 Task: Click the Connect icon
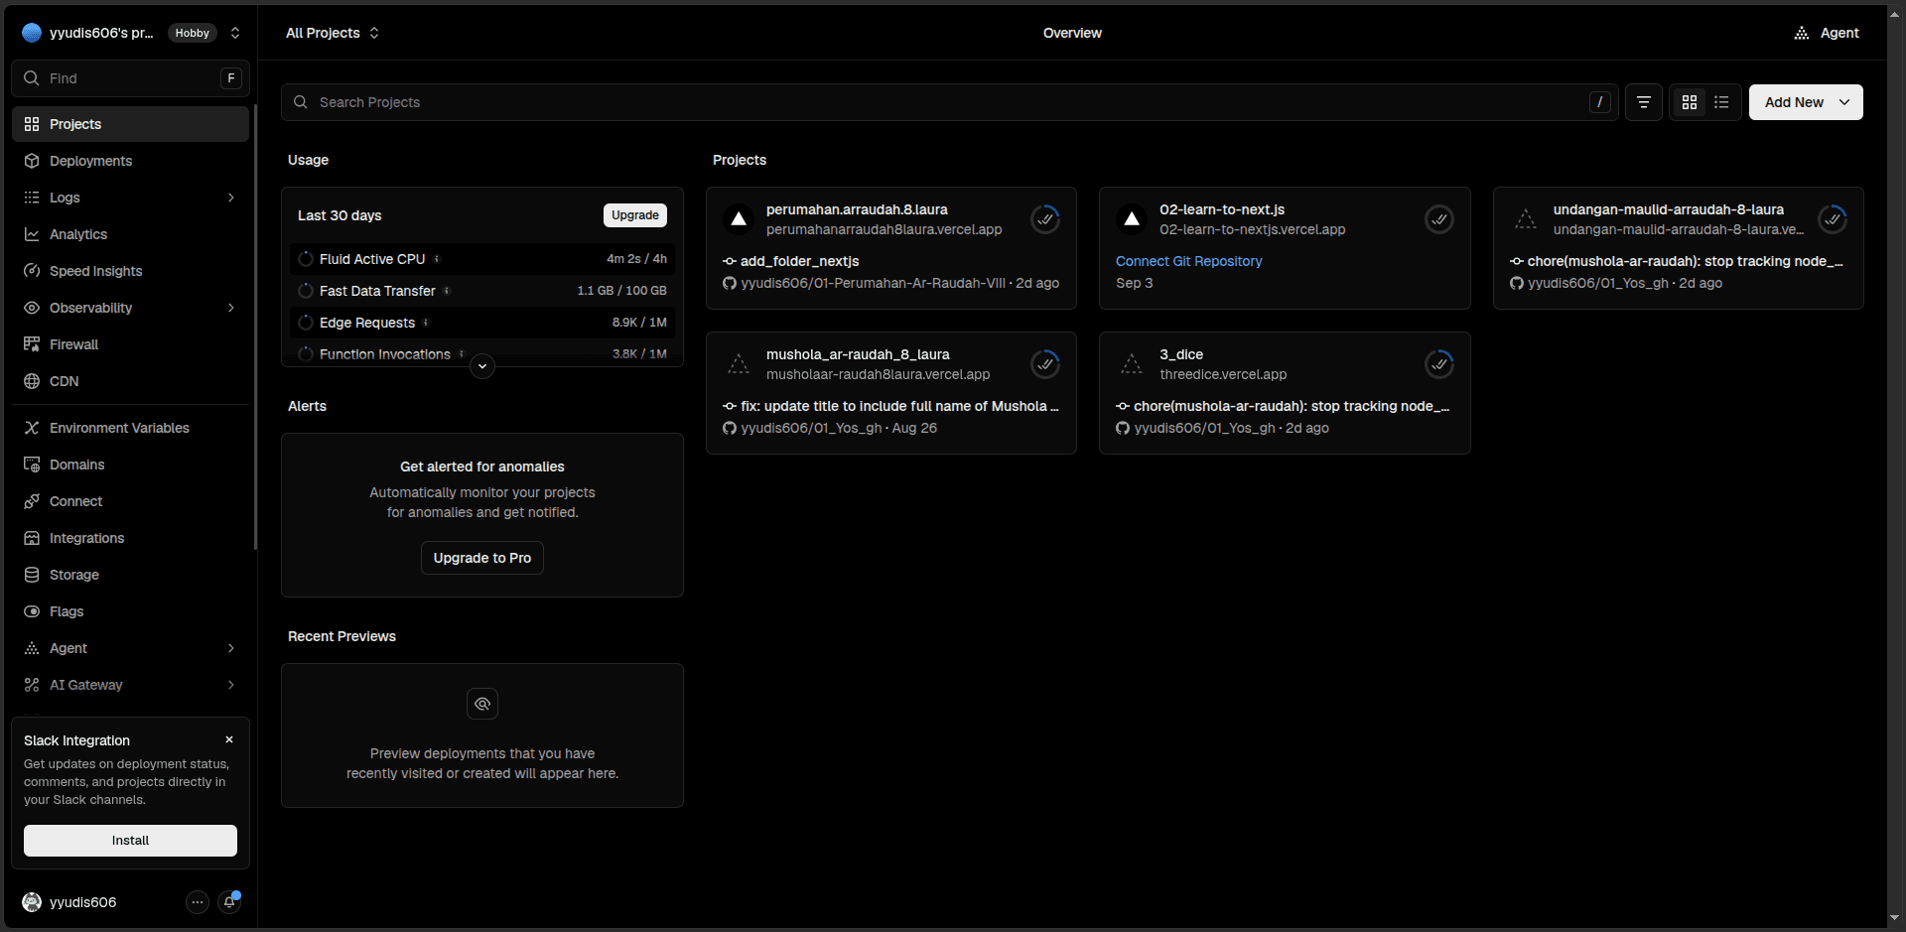click(32, 501)
